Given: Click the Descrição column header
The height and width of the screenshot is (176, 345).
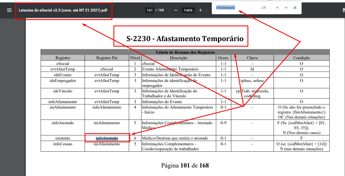Looking at the screenshot, I should [x=179, y=58].
